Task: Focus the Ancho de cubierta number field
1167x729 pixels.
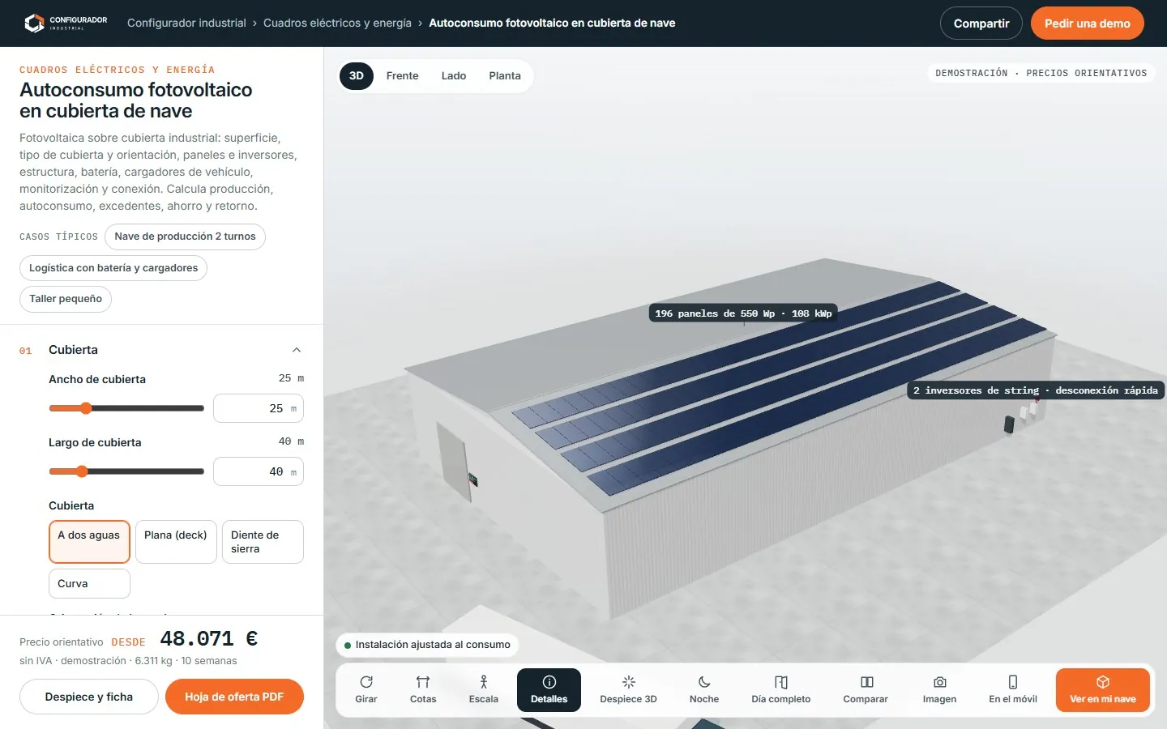Action: pyautogui.click(x=259, y=408)
